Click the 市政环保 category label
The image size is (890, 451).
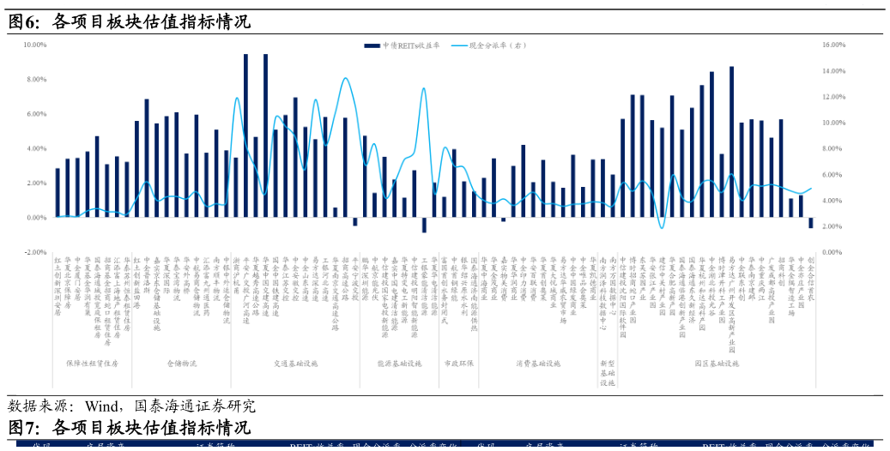(458, 364)
